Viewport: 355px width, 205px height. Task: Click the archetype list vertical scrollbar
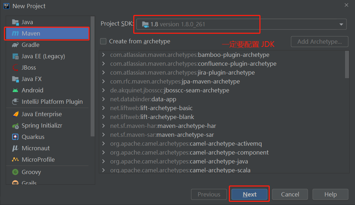coord(347,65)
